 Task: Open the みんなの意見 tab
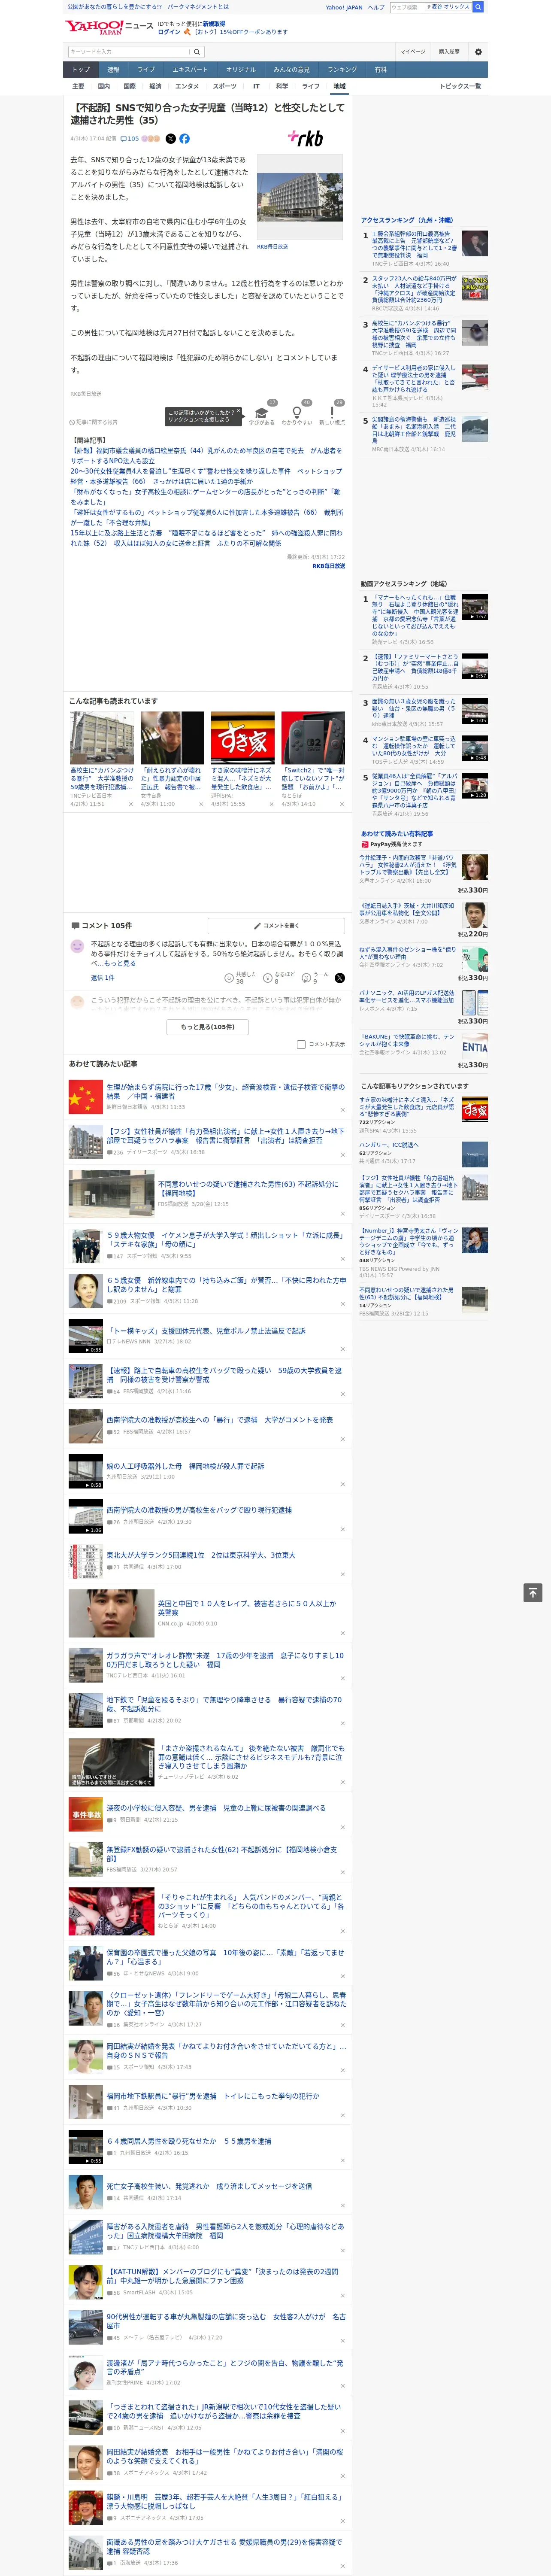pyautogui.click(x=291, y=70)
